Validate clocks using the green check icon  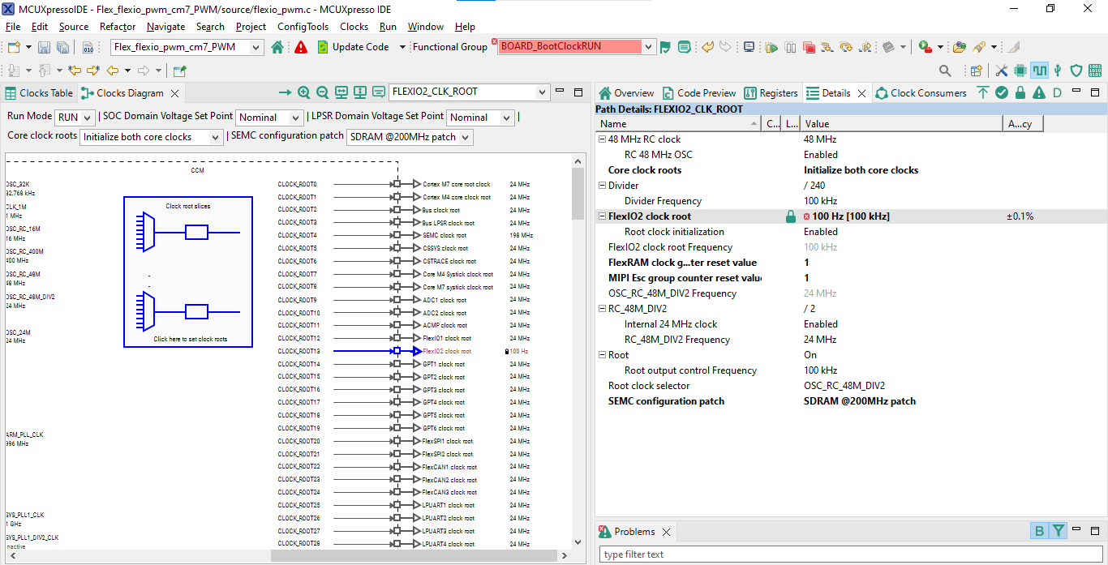pyautogui.click(x=1002, y=92)
